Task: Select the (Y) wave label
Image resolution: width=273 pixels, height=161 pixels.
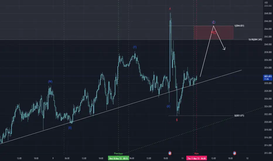Action: pos(135,47)
